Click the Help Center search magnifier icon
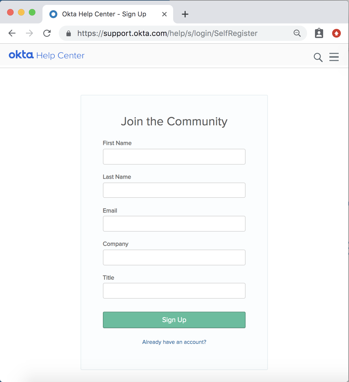Viewport: 349px width, 382px height. pos(318,57)
